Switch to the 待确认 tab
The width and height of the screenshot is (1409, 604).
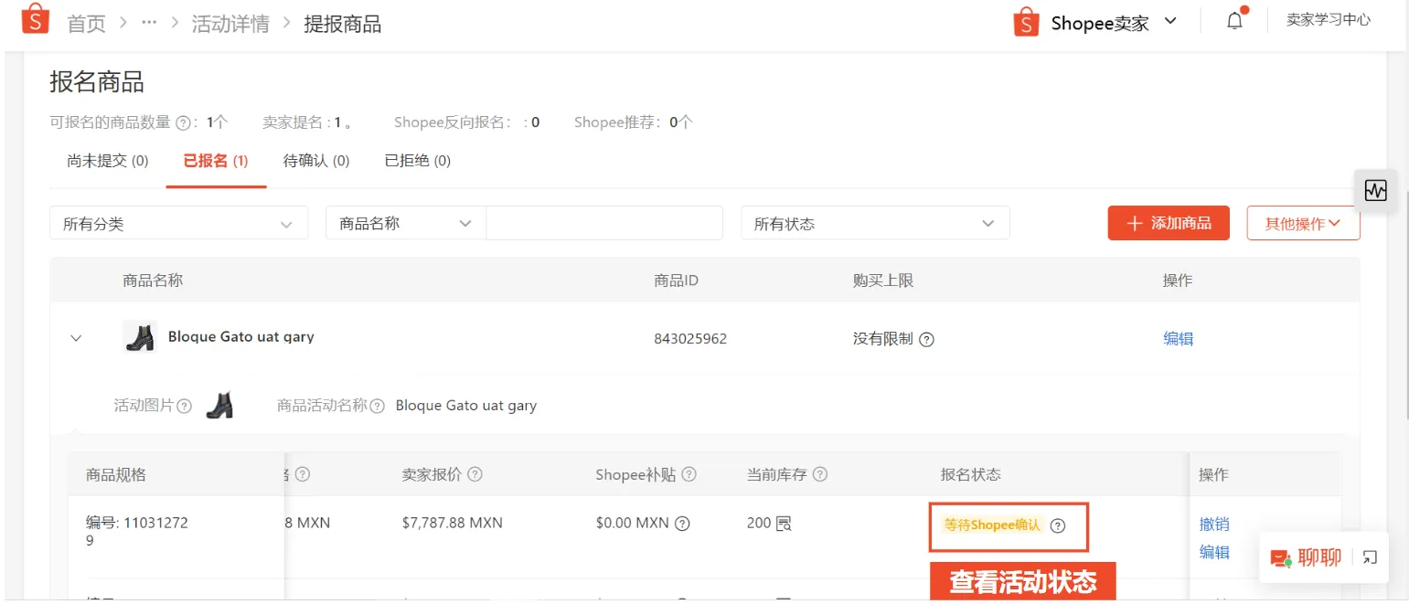[315, 161]
